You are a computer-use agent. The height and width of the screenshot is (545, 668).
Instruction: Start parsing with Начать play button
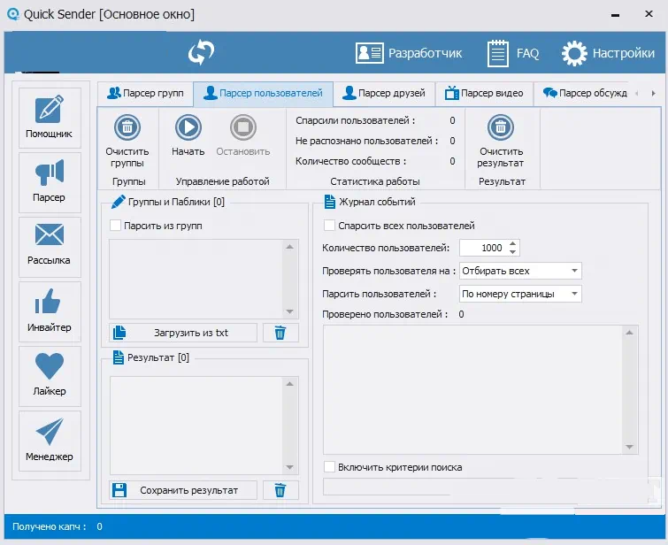pyautogui.click(x=188, y=127)
